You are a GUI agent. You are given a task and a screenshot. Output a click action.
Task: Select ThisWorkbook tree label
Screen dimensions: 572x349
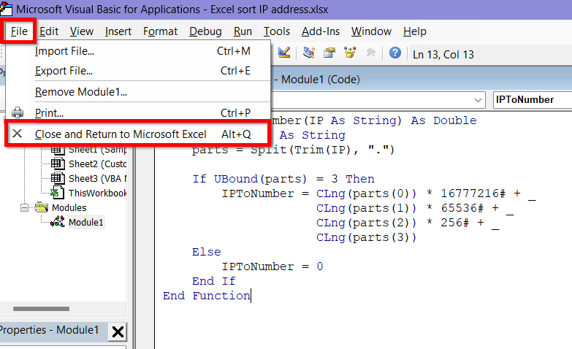pyautogui.click(x=97, y=193)
